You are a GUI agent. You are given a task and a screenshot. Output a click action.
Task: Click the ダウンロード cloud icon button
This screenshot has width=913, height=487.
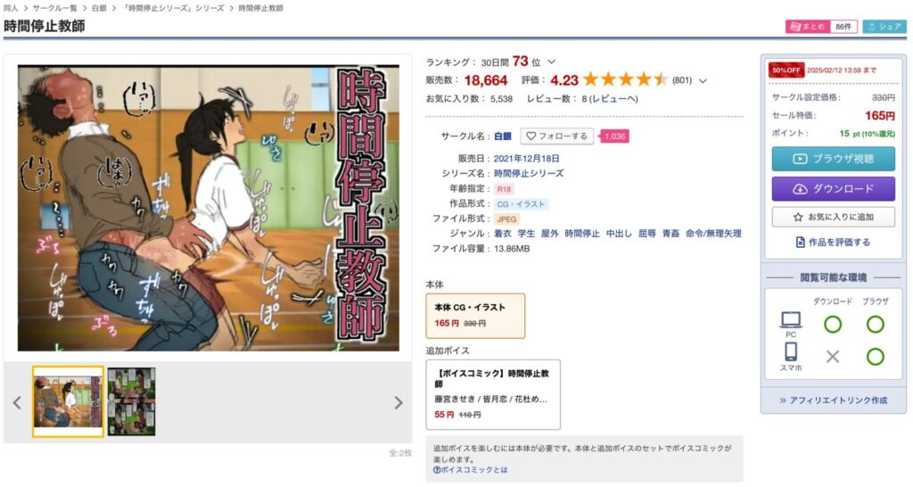tap(834, 189)
